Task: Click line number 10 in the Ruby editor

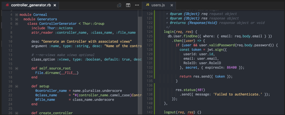Action: tap(10, 41)
